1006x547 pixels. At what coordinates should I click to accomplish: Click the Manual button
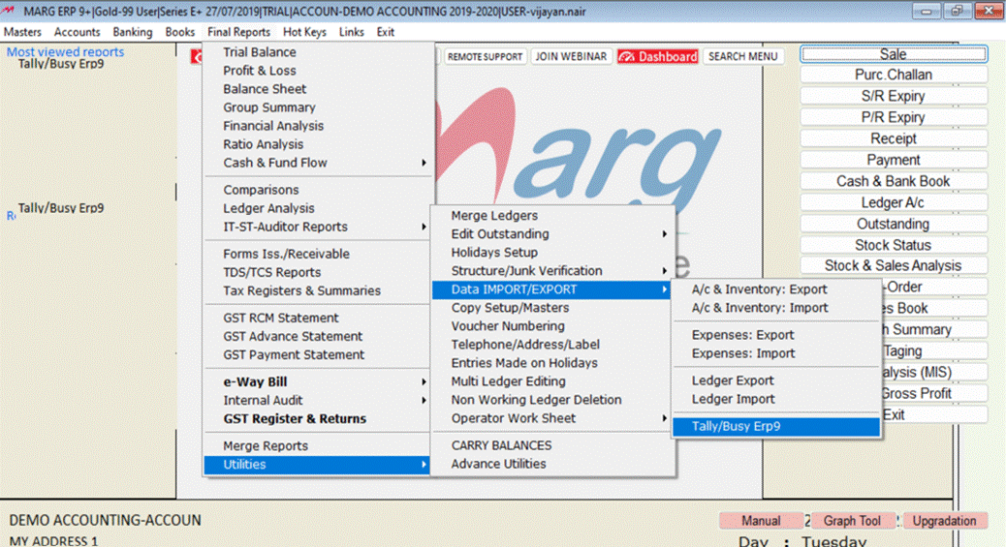click(x=761, y=521)
